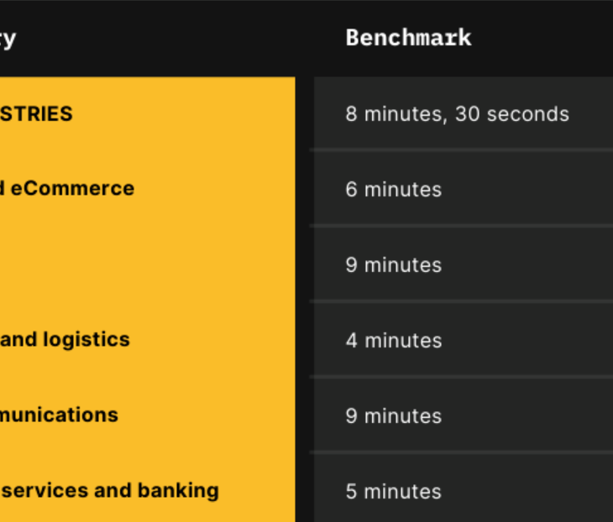This screenshot has height=522, width=613.
Task: Select '9 minutes' directly below the 6 minutes row
Action: [x=394, y=265]
